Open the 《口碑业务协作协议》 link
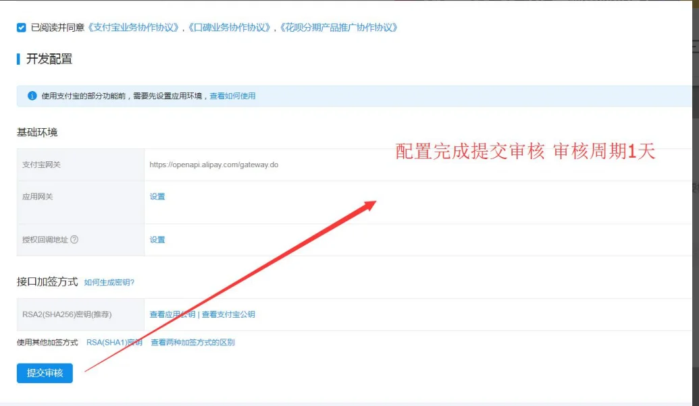Image resolution: width=699 pixels, height=406 pixels. pyautogui.click(x=229, y=28)
